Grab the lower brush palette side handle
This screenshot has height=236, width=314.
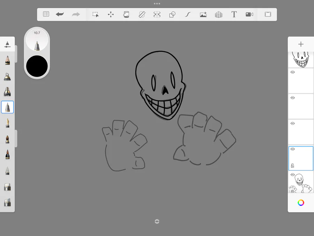pyautogui.click(x=16, y=138)
